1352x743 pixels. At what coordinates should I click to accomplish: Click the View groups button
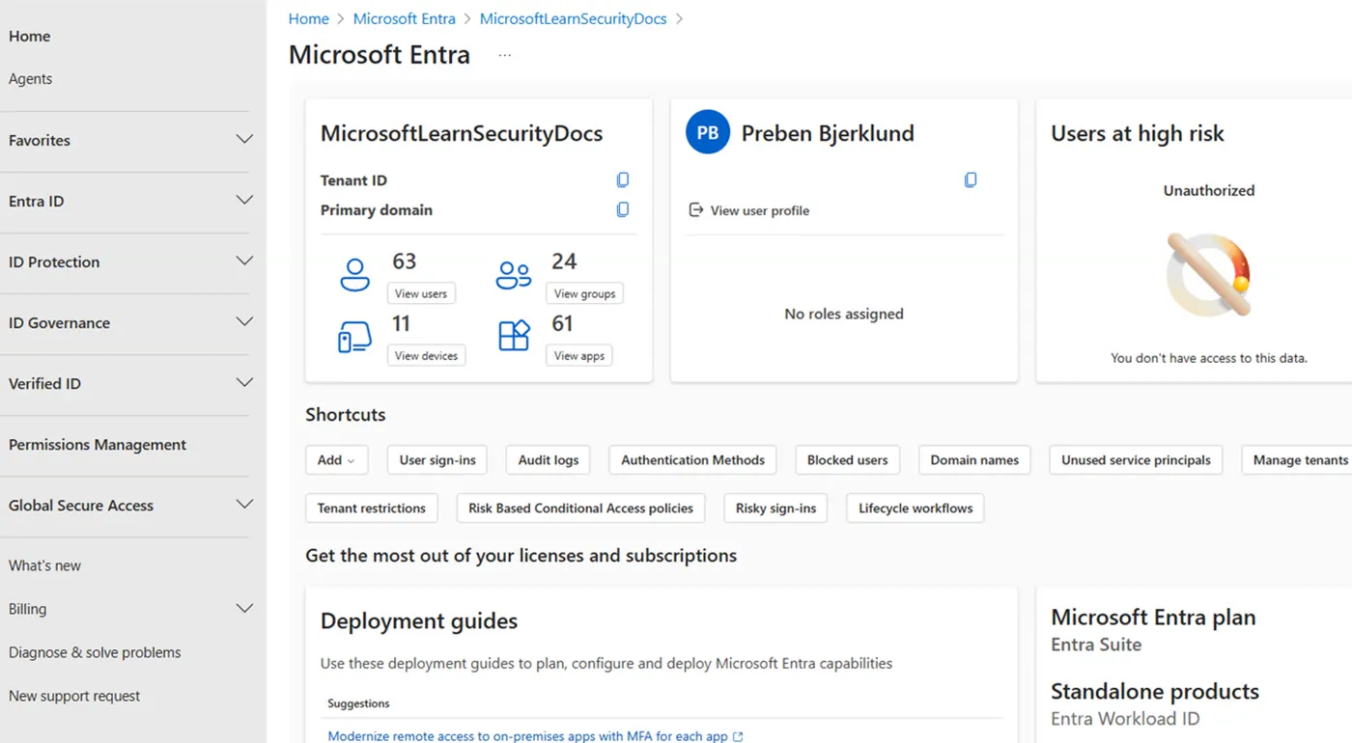(584, 293)
